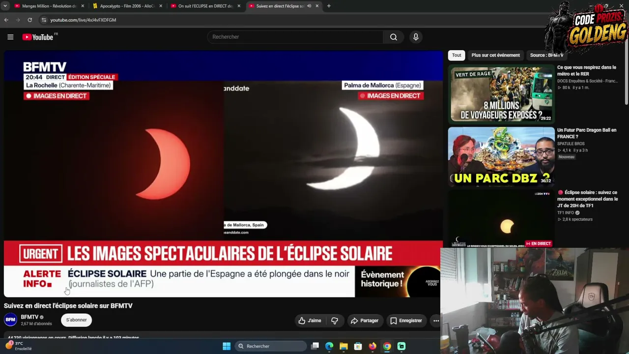The height and width of the screenshot is (354, 629).
Task: Start voice search with the microphone icon
Action: (416, 37)
